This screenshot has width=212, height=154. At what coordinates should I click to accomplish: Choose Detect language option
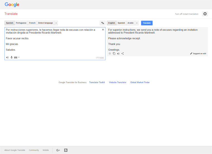[45, 23]
